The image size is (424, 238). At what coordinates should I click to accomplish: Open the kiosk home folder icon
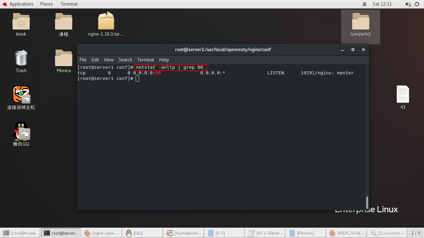pos(21,22)
